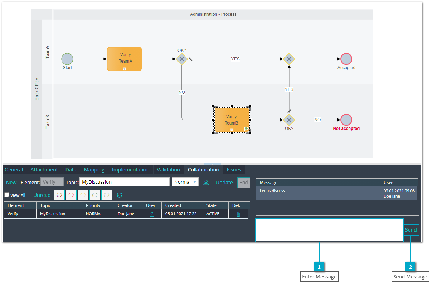Click the End button
The height and width of the screenshot is (286, 433).
(244, 183)
